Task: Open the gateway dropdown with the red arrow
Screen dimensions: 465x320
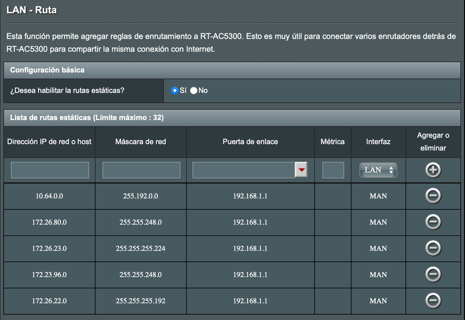Action: (301, 170)
